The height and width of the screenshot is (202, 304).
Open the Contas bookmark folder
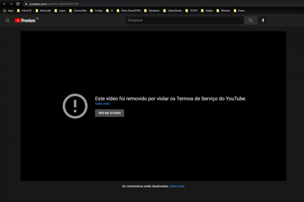pyautogui.click(x=96, y=10)
